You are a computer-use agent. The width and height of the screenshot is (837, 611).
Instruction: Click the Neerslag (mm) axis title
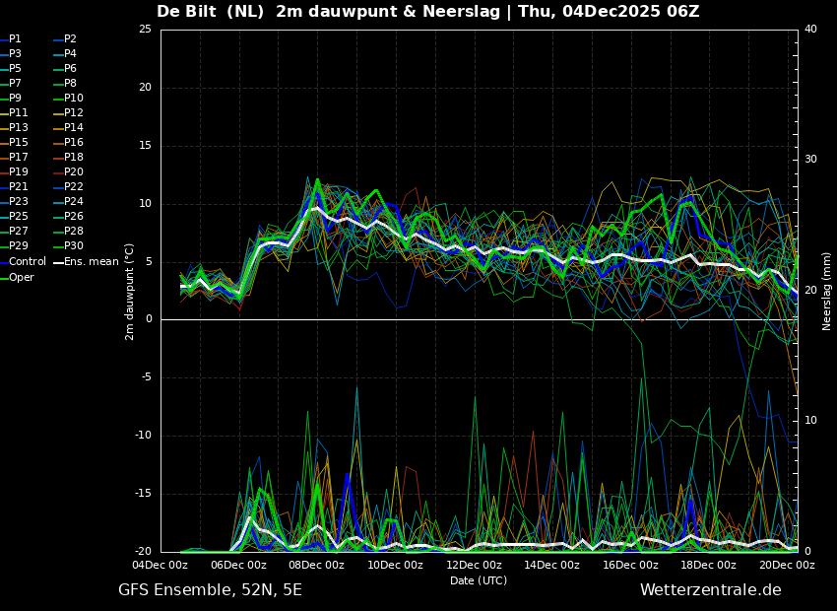(x=826, y=291)
